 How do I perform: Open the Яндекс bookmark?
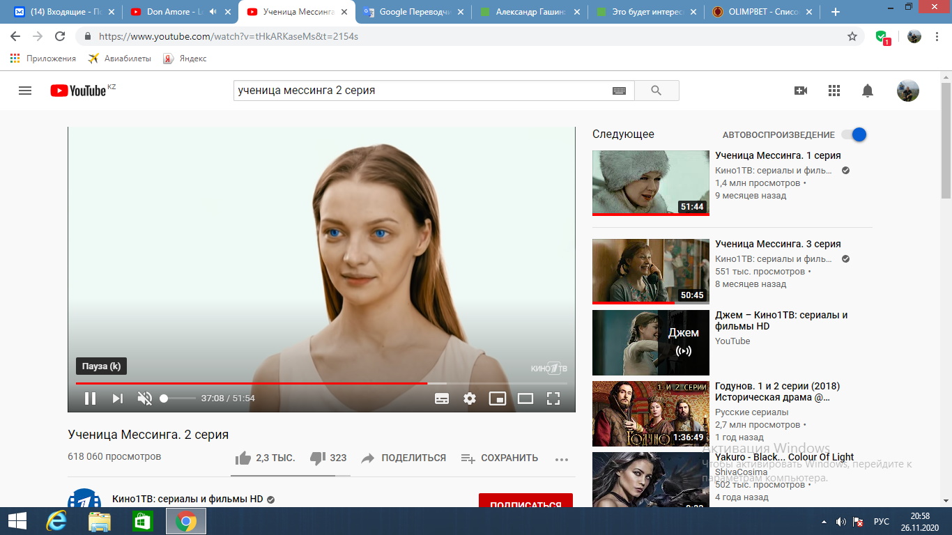(185, 59)
